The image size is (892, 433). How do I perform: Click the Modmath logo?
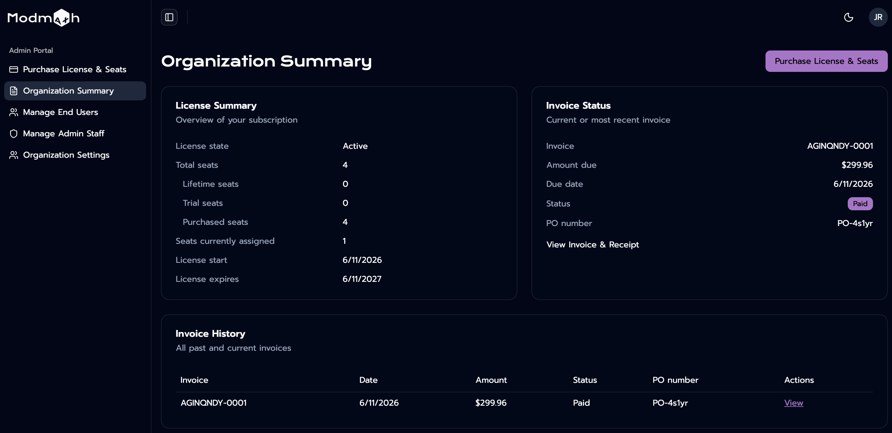pos(44,18)
